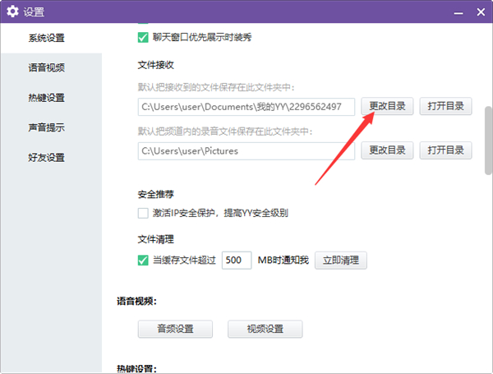Open the 好友设置 sidebar tab
This screenshot has height=374, width=493.
[x=47, y=157]
